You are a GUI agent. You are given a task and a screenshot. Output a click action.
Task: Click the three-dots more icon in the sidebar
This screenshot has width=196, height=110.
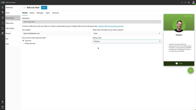point(2,39)
